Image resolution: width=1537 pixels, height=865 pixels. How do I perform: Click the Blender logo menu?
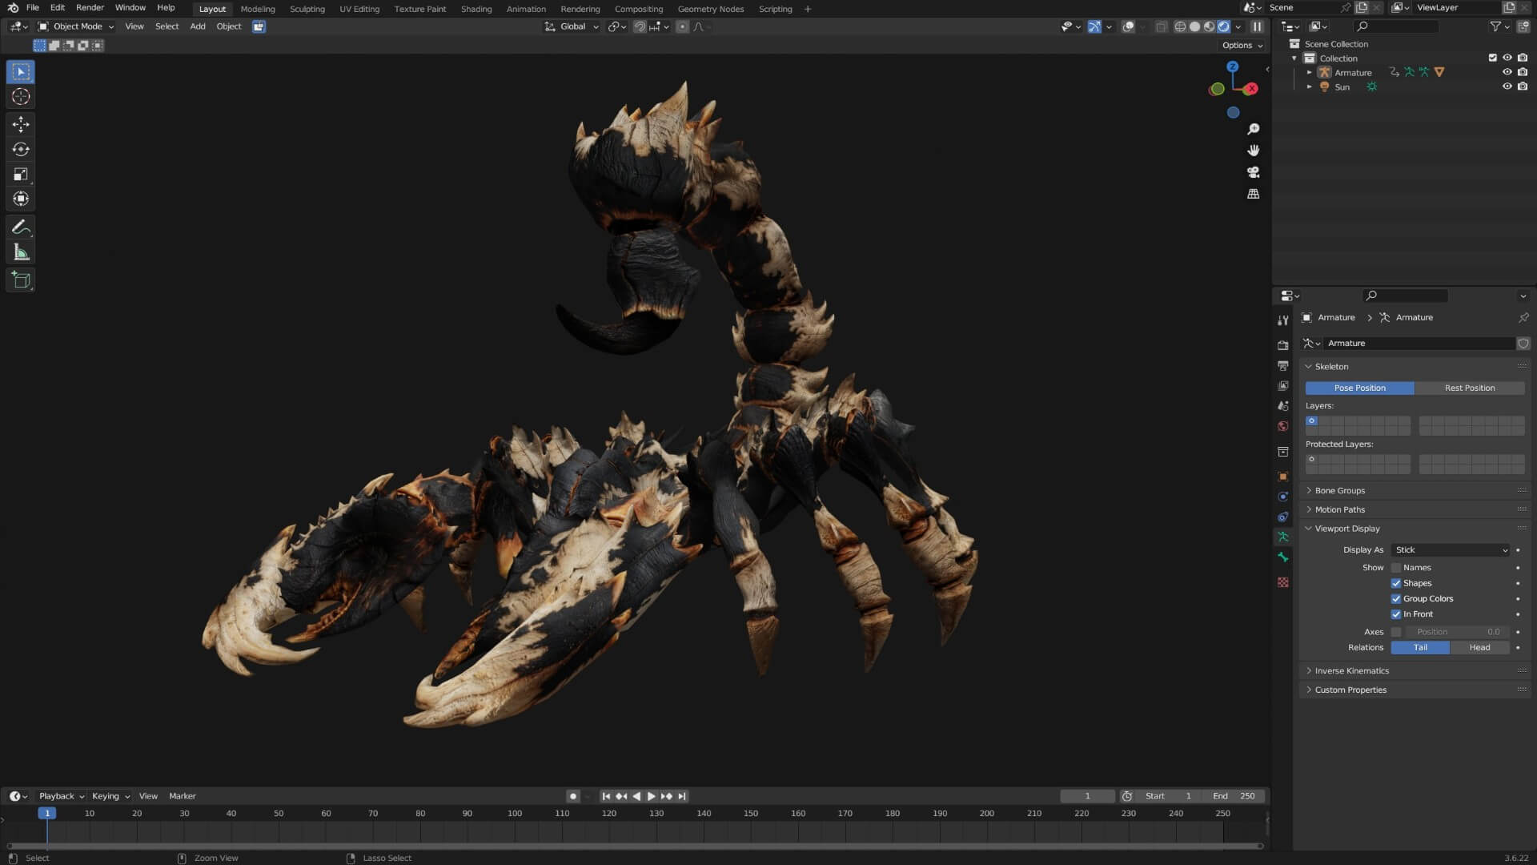(13, 8)
